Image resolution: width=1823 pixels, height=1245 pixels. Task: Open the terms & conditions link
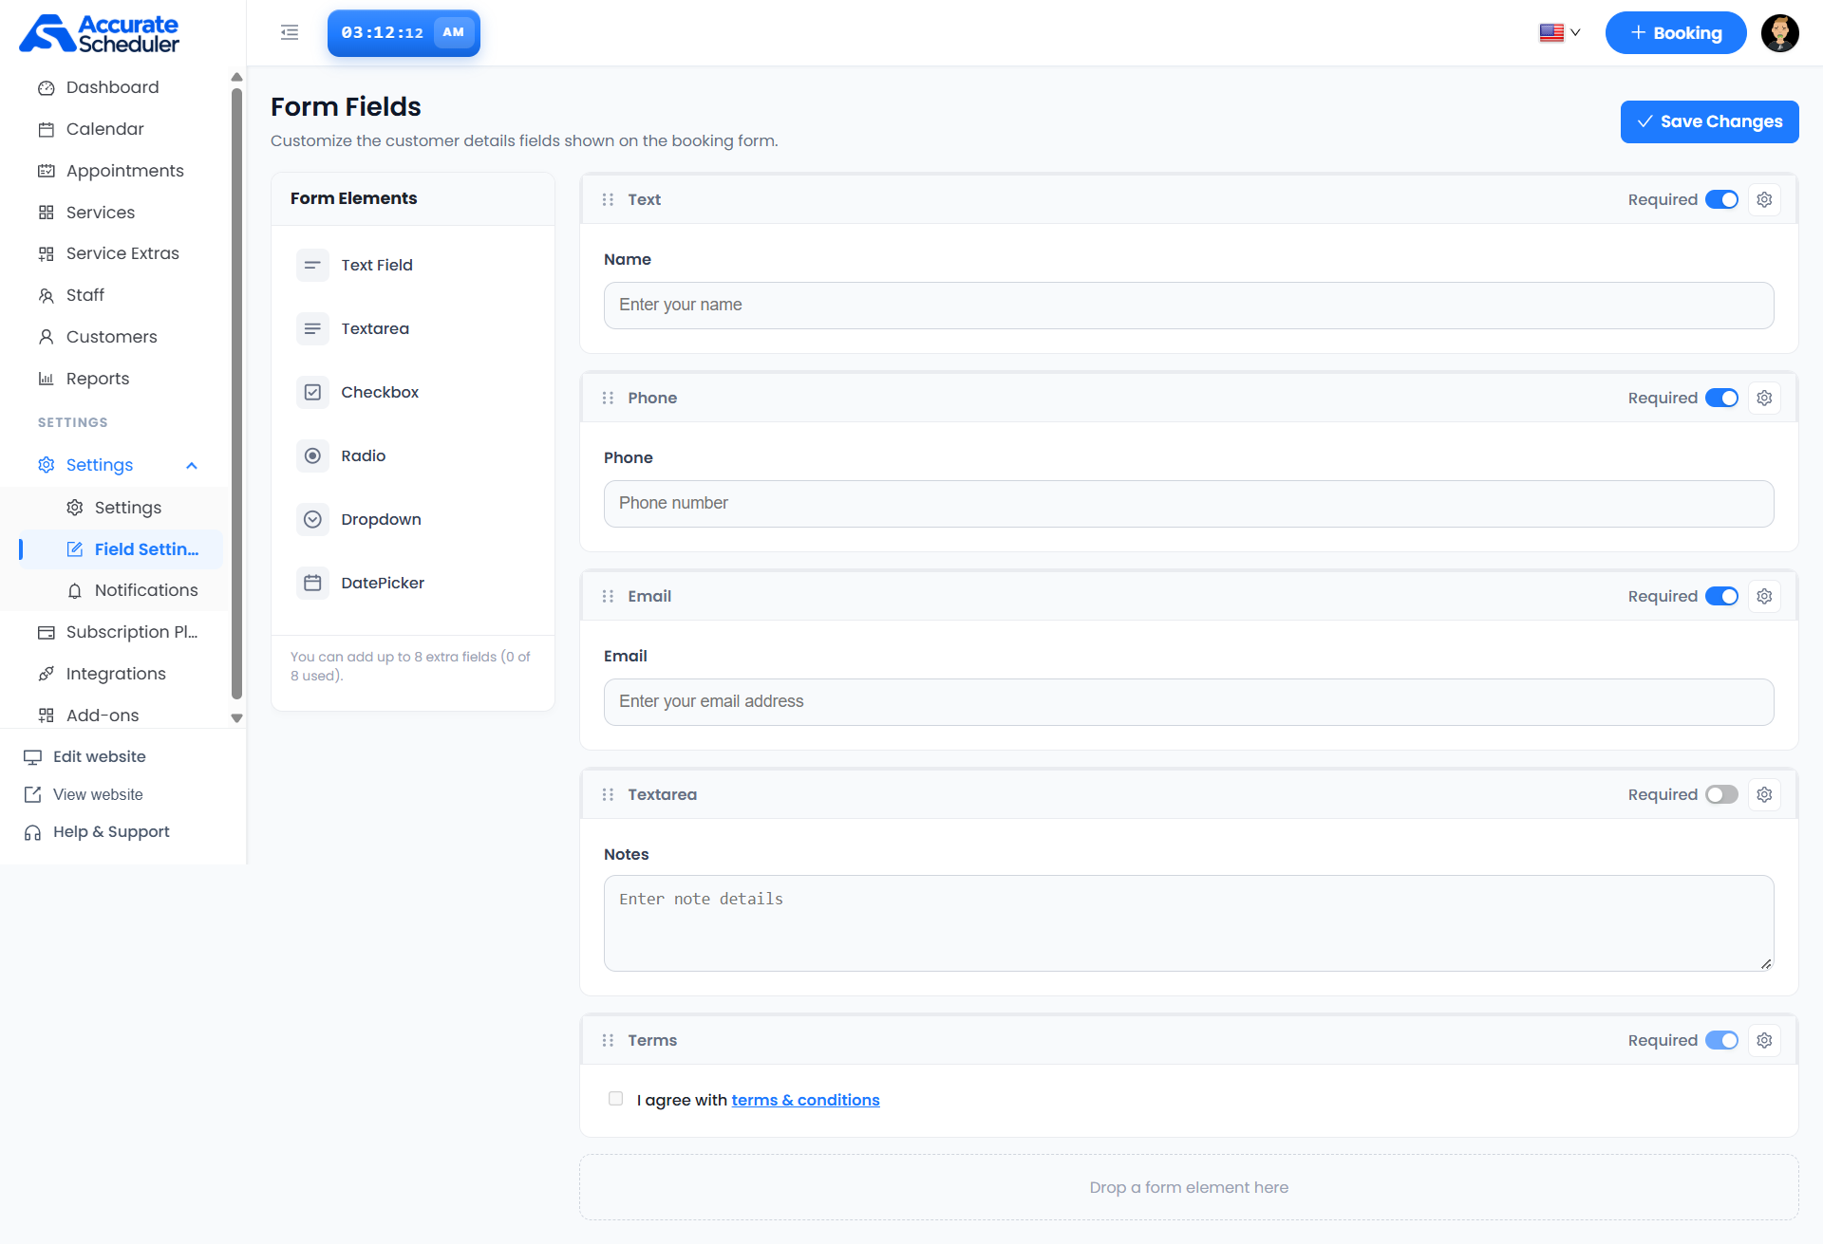[805, 1100]
